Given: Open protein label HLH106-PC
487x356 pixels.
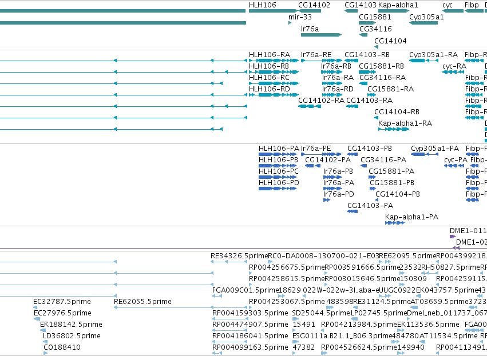Looking at the screenshot, I should 279,171.
